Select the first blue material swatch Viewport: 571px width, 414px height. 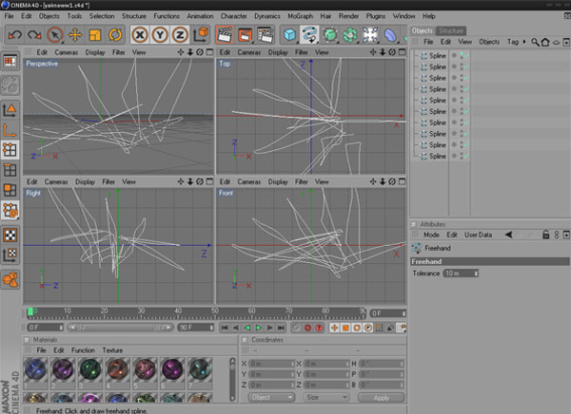coord(36,369)
